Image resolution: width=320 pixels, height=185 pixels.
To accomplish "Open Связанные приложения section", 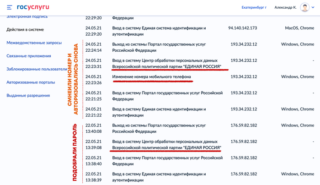I will [29, 56].
